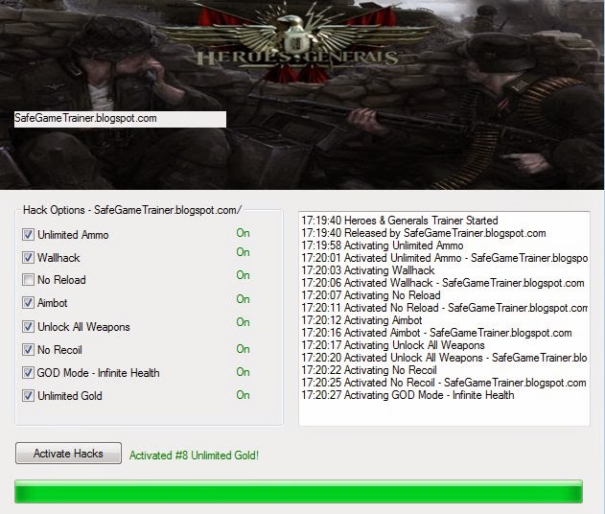Click the On status next to Unlimited Gold

(244, 395)
